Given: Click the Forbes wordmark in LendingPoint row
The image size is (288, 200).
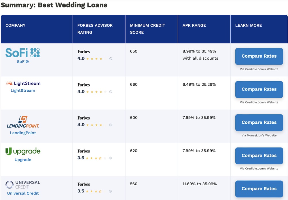Looking at the screenshot, I should pyautogui.click(x=84, y=118).
